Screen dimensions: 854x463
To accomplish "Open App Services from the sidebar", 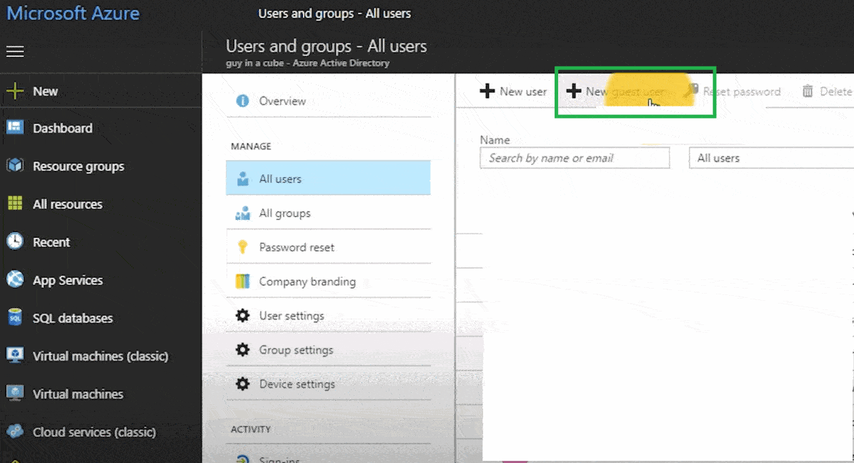I will (x=68, y=280).
